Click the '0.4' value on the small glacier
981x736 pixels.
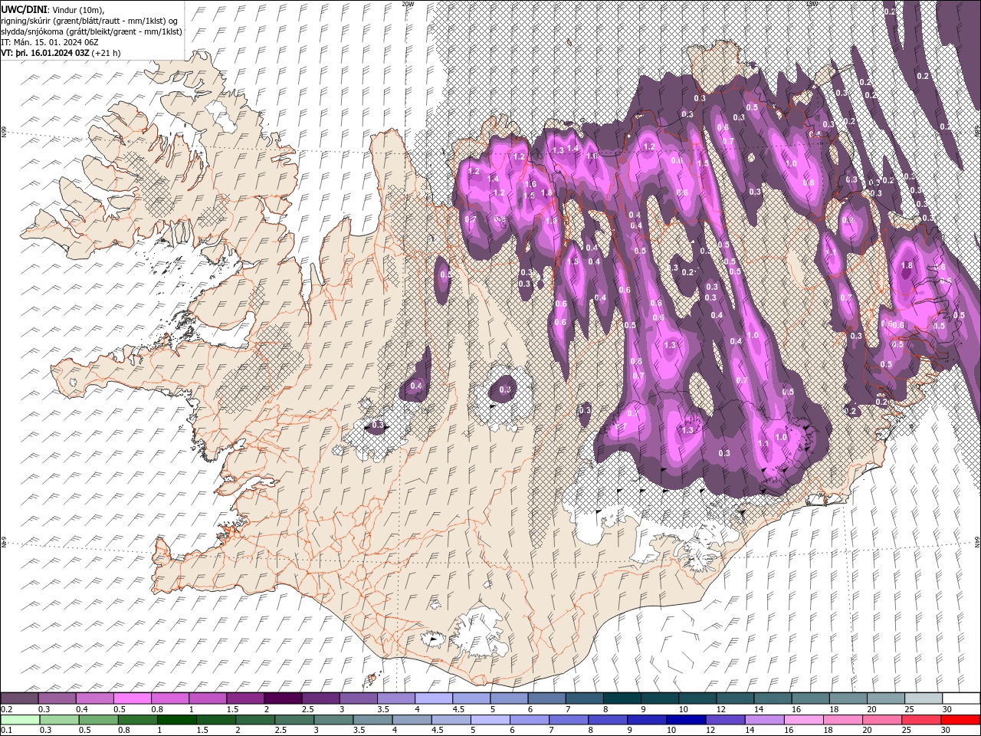pyautogui.click(x=416, y=386)
